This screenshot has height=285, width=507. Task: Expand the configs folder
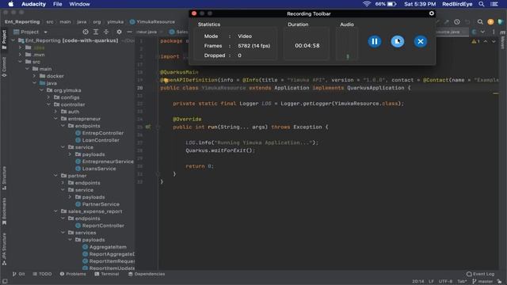pos(49,97)
